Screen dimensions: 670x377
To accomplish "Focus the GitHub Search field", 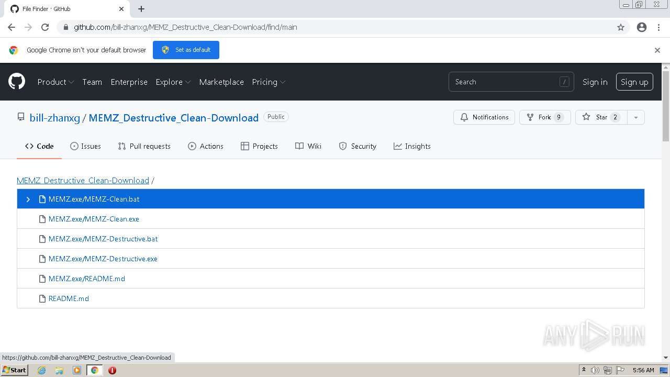I will tap(511, 82).
